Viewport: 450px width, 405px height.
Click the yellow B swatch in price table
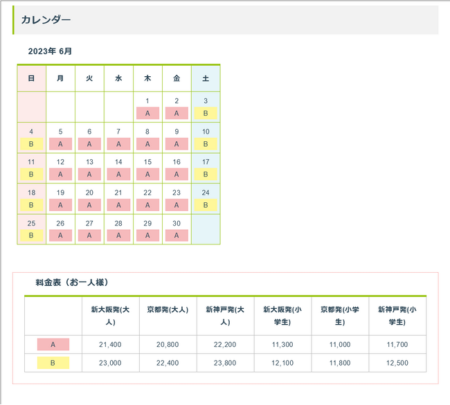click(53, 363)
